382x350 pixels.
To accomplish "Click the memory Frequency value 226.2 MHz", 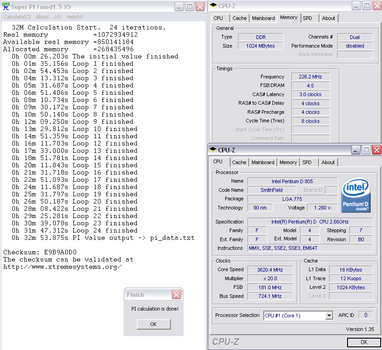I will [x=310, y=77].
